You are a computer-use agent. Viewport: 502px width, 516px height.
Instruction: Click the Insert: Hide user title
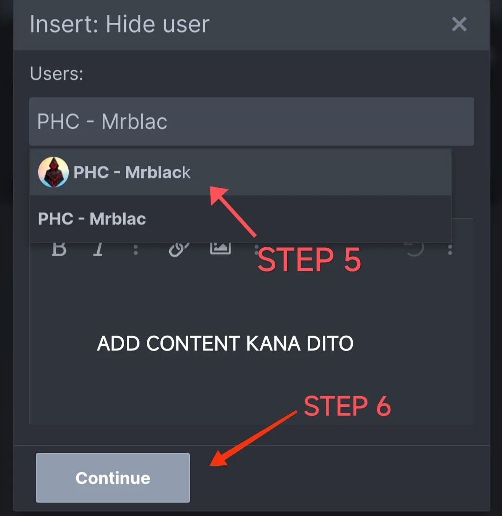[x=120, y=24]
